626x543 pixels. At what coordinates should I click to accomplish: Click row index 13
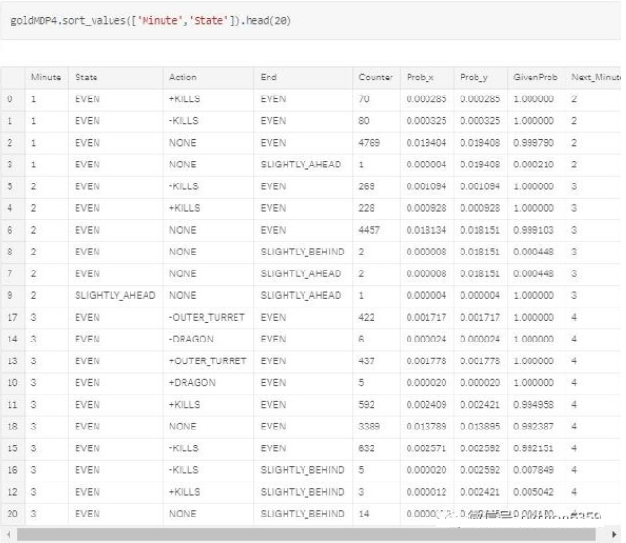(x=12, y=361)
